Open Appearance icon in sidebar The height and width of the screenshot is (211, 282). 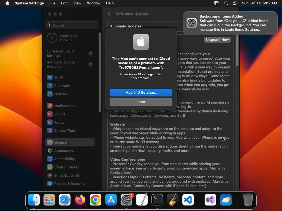click(x=50, y=151)
